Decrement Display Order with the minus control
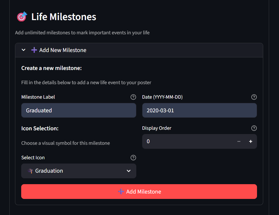Viewport: 279px width, 215px height. pos(239,141)
